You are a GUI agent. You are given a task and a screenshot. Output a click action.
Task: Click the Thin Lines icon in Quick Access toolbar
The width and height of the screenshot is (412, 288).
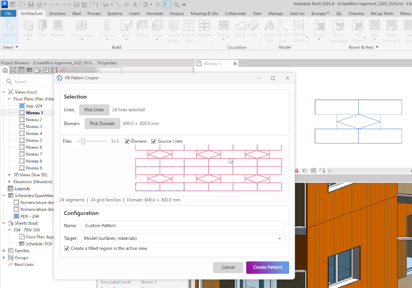(166, 4)
